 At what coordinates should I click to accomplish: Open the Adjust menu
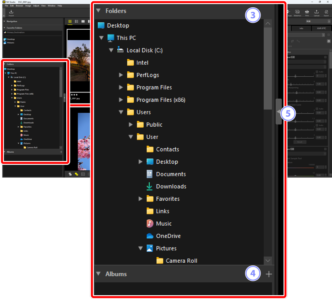[36, 6]
